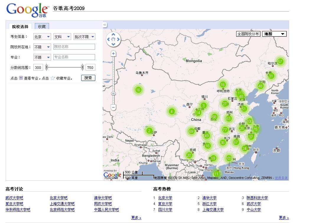
Task: Pan the map left with arrow control
Action: coord(109,39)
